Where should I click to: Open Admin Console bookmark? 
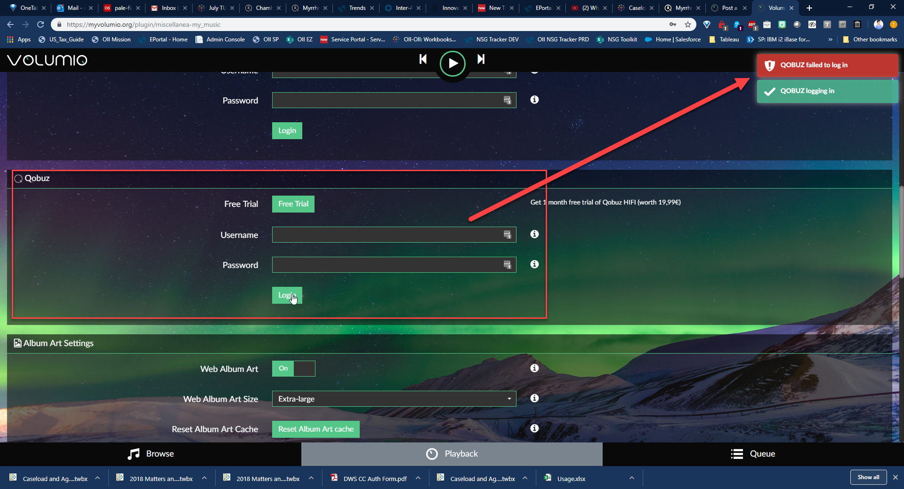coord(220,39)
